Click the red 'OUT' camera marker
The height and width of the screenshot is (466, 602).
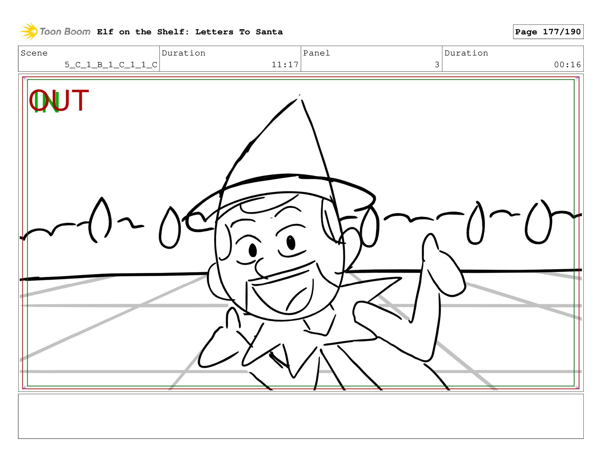tap(59, 100)
